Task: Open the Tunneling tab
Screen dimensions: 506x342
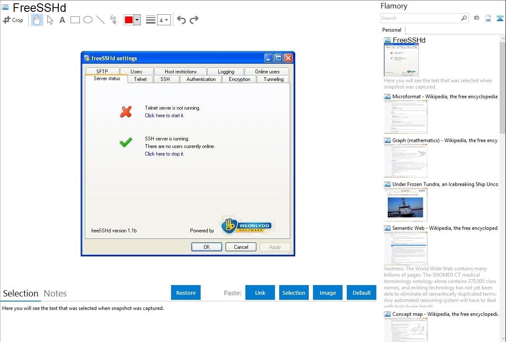Action: pyautogui.click(x=274, y=79)
